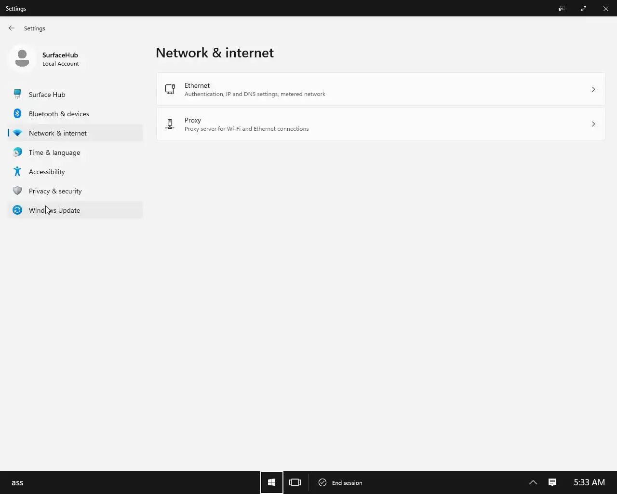Screen dimensions: 617x494
Task: Click the End session checkmark icon
Action: pyautogui.click(x=322, y=482)
